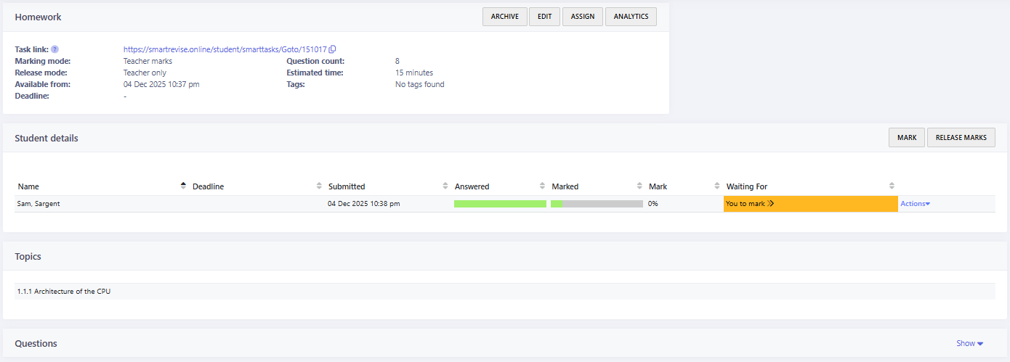Click the green Answered progress bar

click(500, 204)
